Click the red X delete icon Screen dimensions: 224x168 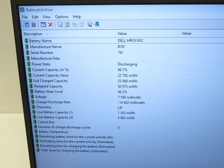pos(50,24)
